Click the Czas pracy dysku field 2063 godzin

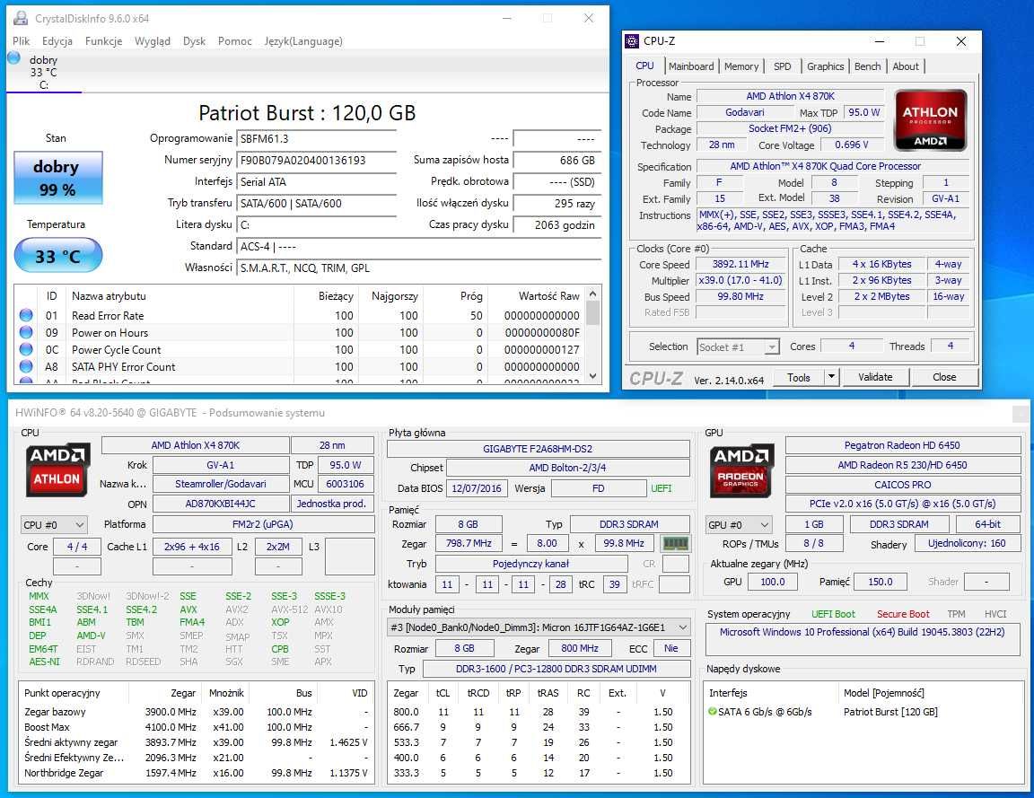tap(557, 225)
